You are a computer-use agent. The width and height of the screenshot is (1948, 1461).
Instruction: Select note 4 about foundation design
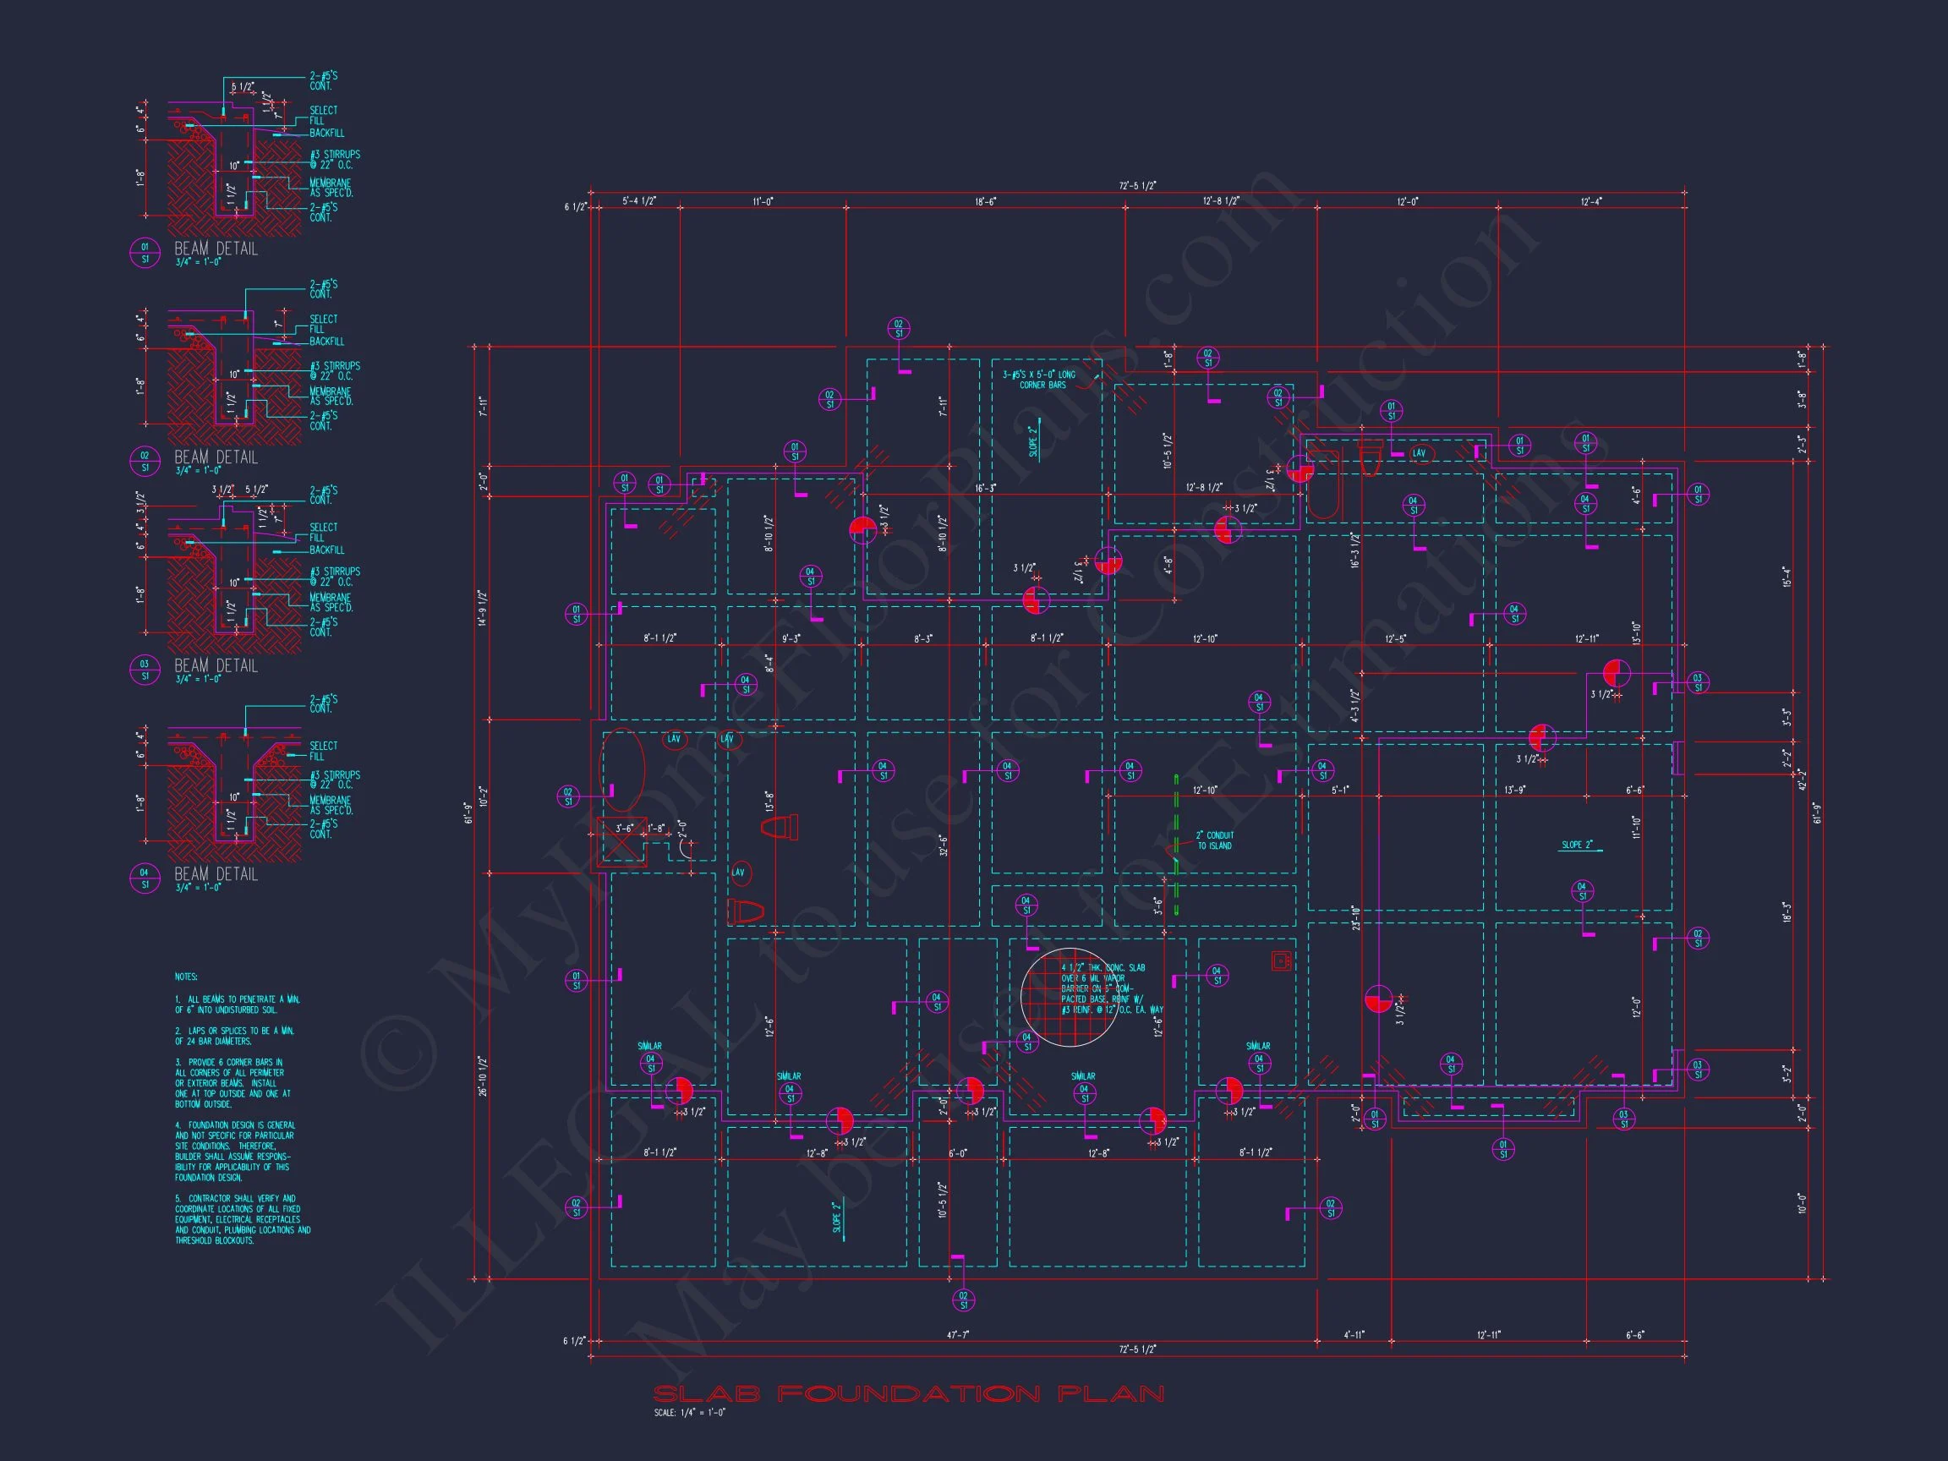[234, 1151]
